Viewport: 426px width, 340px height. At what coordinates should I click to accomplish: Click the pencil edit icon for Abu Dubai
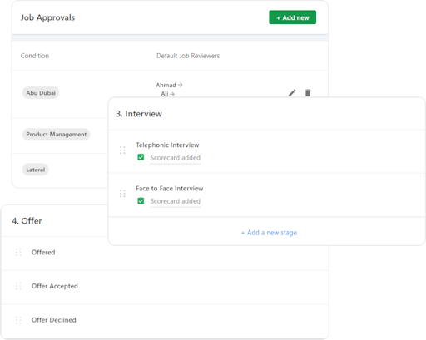[292, 93]
